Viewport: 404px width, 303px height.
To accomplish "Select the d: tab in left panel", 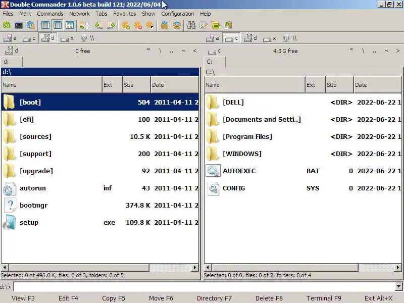I will point(12,62).
